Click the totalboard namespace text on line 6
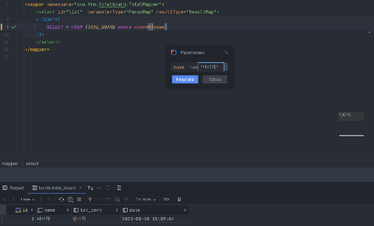The image size is (374, 226). pos(112,4)
